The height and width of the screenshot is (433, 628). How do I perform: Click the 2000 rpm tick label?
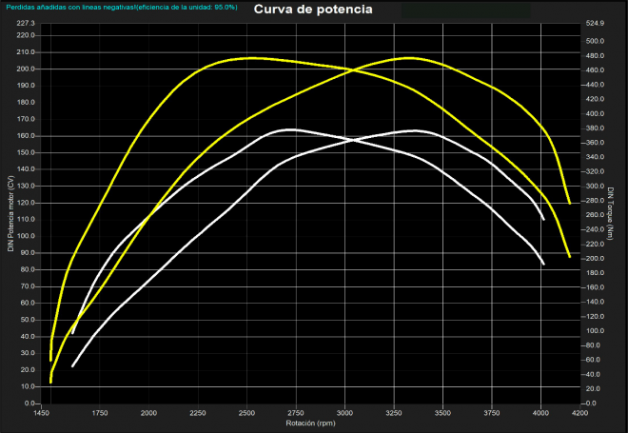tap(148, 414)
